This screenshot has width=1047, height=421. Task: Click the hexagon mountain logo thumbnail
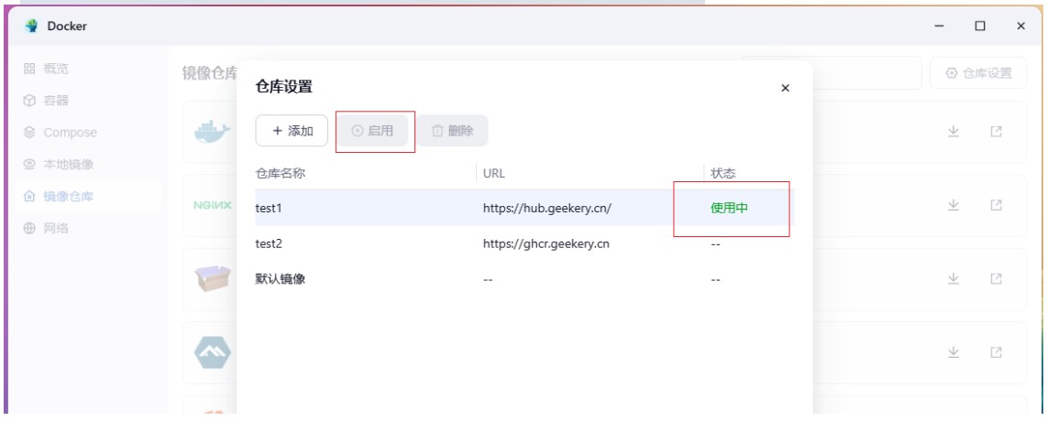(x=213, y=352)
